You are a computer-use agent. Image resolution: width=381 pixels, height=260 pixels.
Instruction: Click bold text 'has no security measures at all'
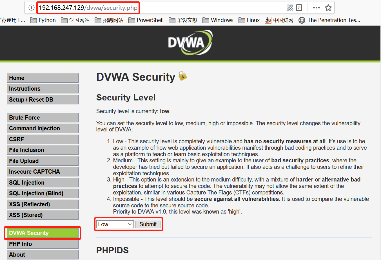tap(285, 141)
